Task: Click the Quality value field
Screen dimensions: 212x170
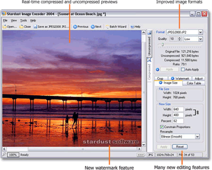Action: tap(174, 39)
